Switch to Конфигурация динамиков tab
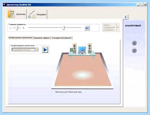This screenshot has width=150, height=115. [x=20, y=38]
